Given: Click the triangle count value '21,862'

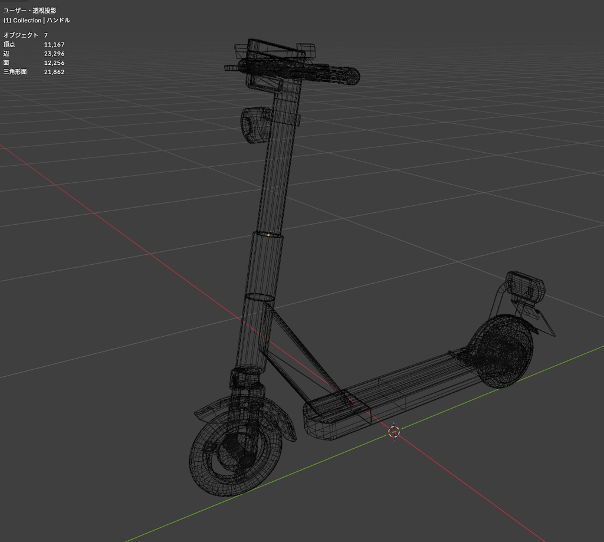Looking at the screenshot, I should point(54,71).
